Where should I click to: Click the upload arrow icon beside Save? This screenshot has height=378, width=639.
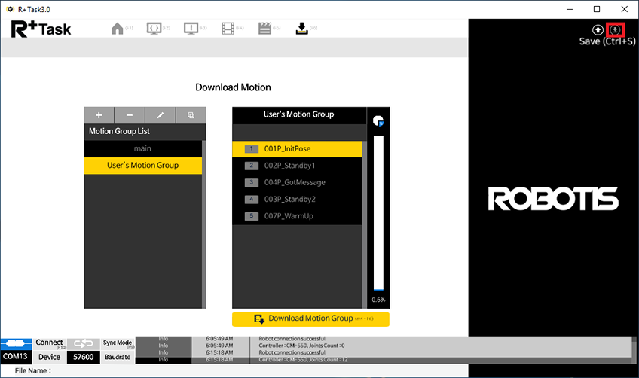click(598, 29)
